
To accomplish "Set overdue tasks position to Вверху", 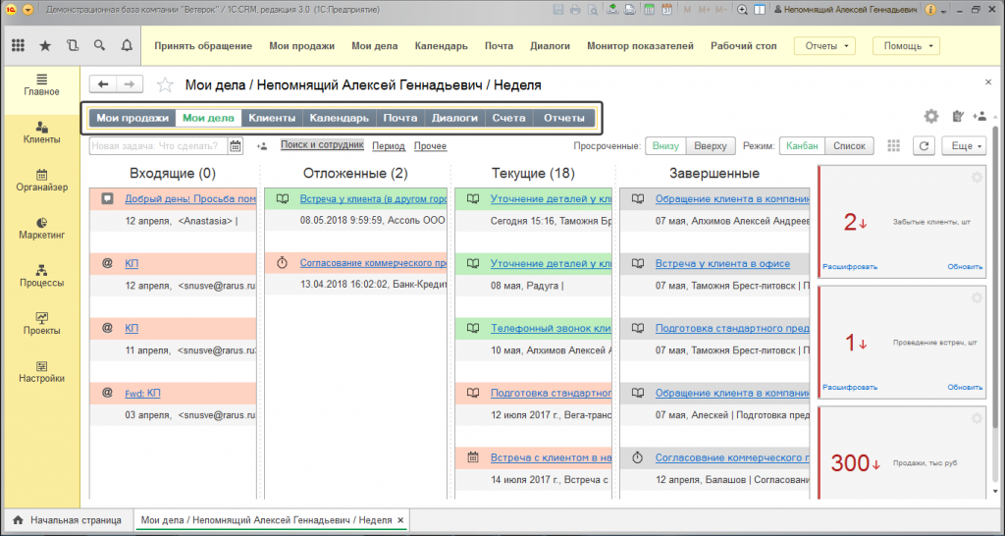I will pos(711,146).
